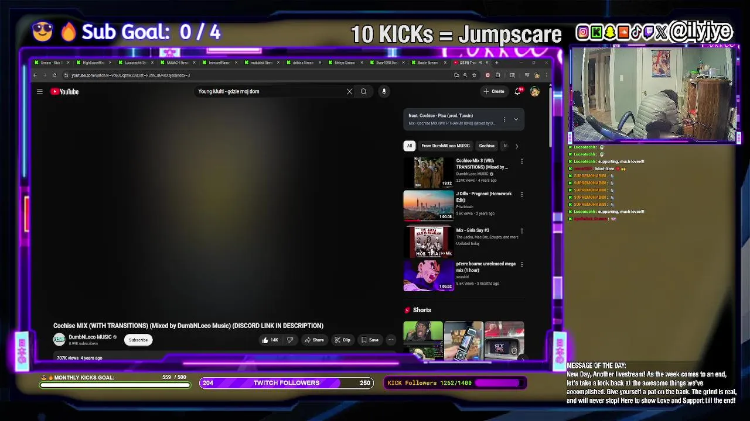Subscribe to DumbNLoco MUSIC
Screen dimensions: 750x421
coord(138,340)
